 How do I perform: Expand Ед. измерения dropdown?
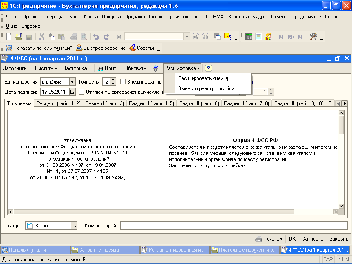72,82
